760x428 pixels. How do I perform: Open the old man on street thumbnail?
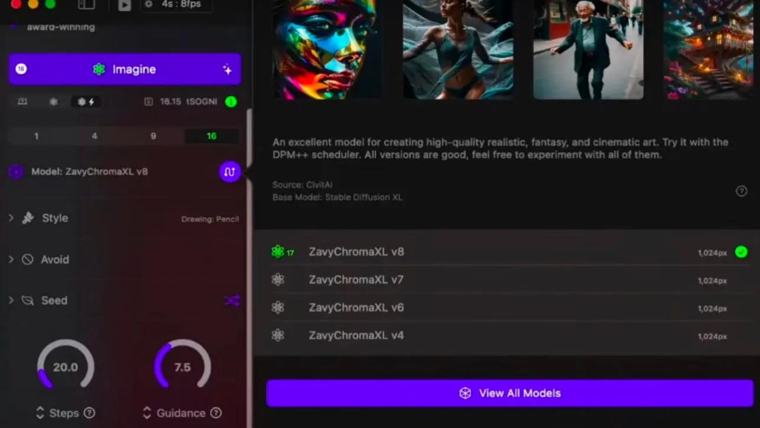pyautogui.click(x=588, y=50)
